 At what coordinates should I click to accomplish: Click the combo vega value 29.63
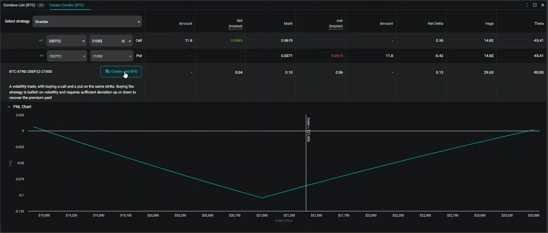(489, 72)
